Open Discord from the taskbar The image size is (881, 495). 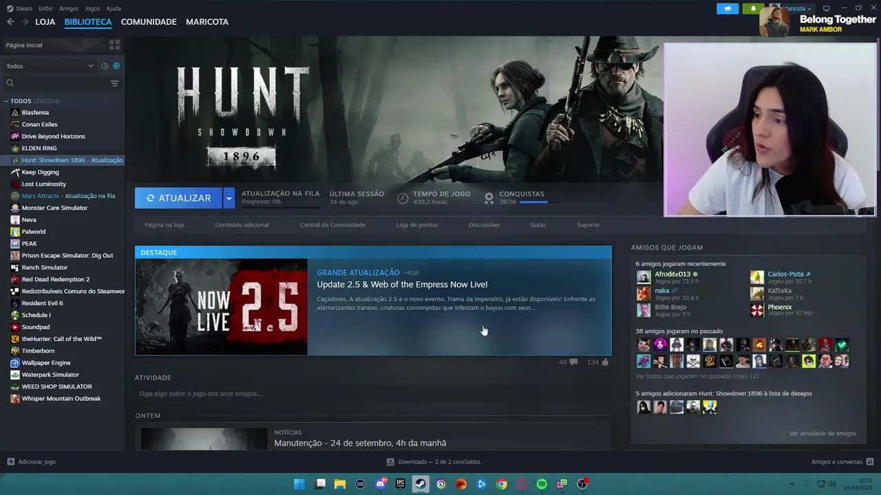[x=381, y=484]
